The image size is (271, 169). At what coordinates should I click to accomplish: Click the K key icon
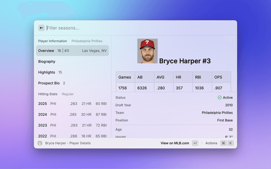231,143
